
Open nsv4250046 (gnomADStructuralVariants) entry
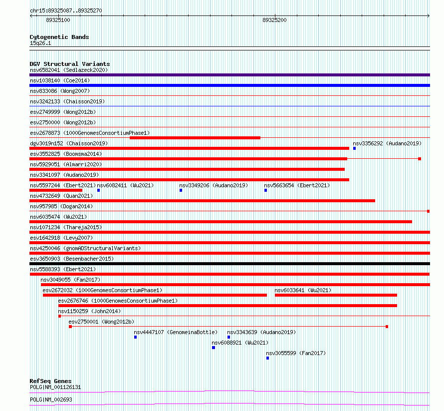(85, 248)
